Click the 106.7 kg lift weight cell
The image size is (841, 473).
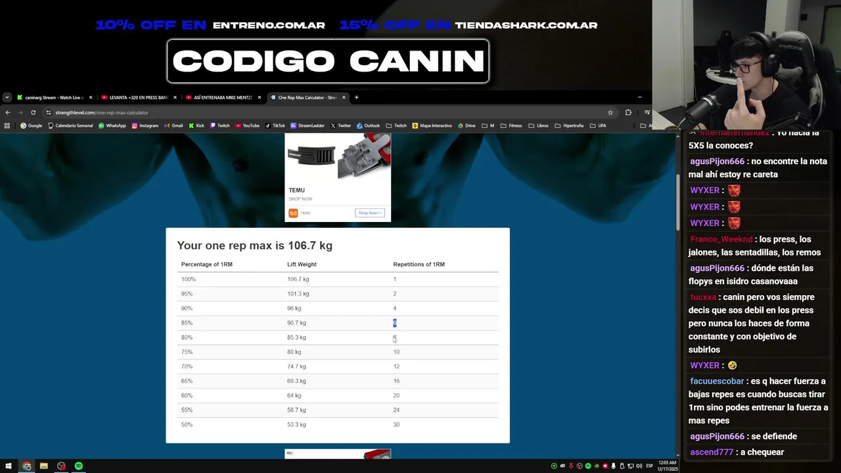[x=298, y=279]
